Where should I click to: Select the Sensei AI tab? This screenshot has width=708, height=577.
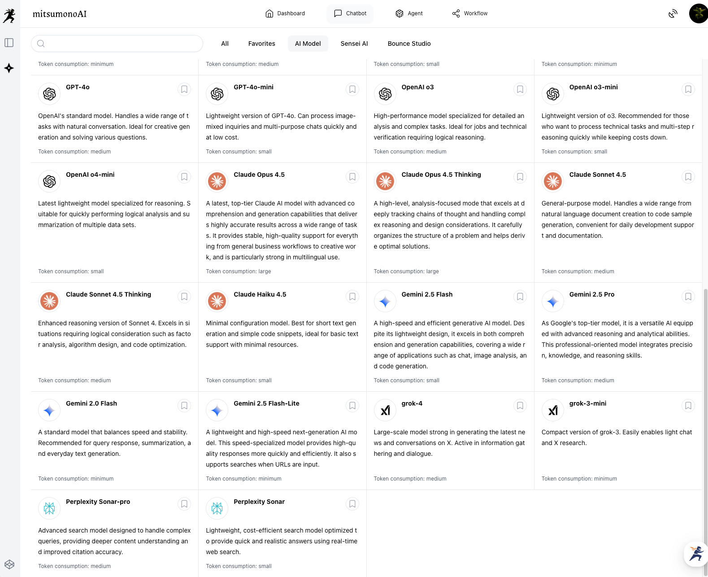tap(354, 44)
